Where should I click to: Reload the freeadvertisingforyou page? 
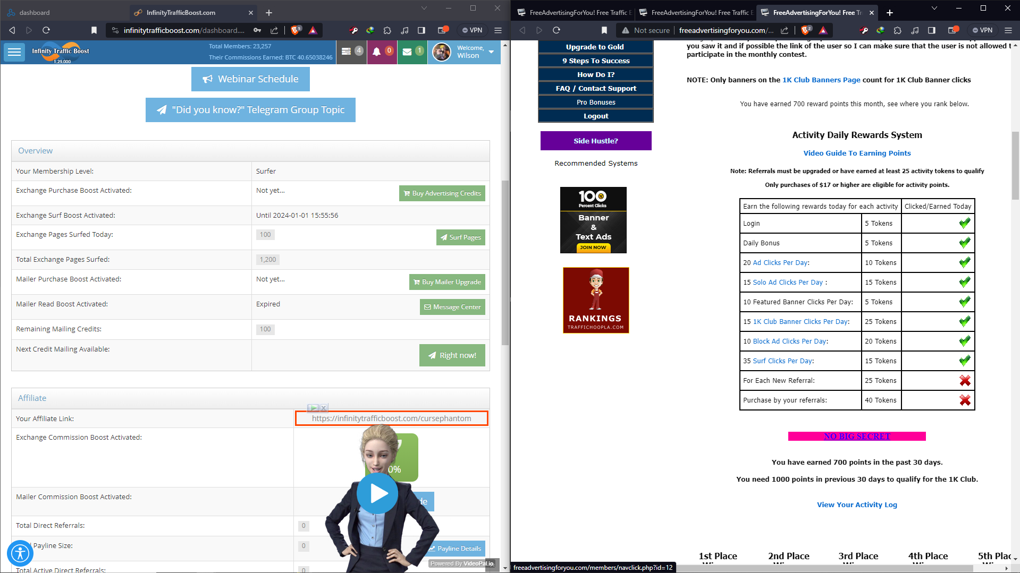tap(557, 30)
